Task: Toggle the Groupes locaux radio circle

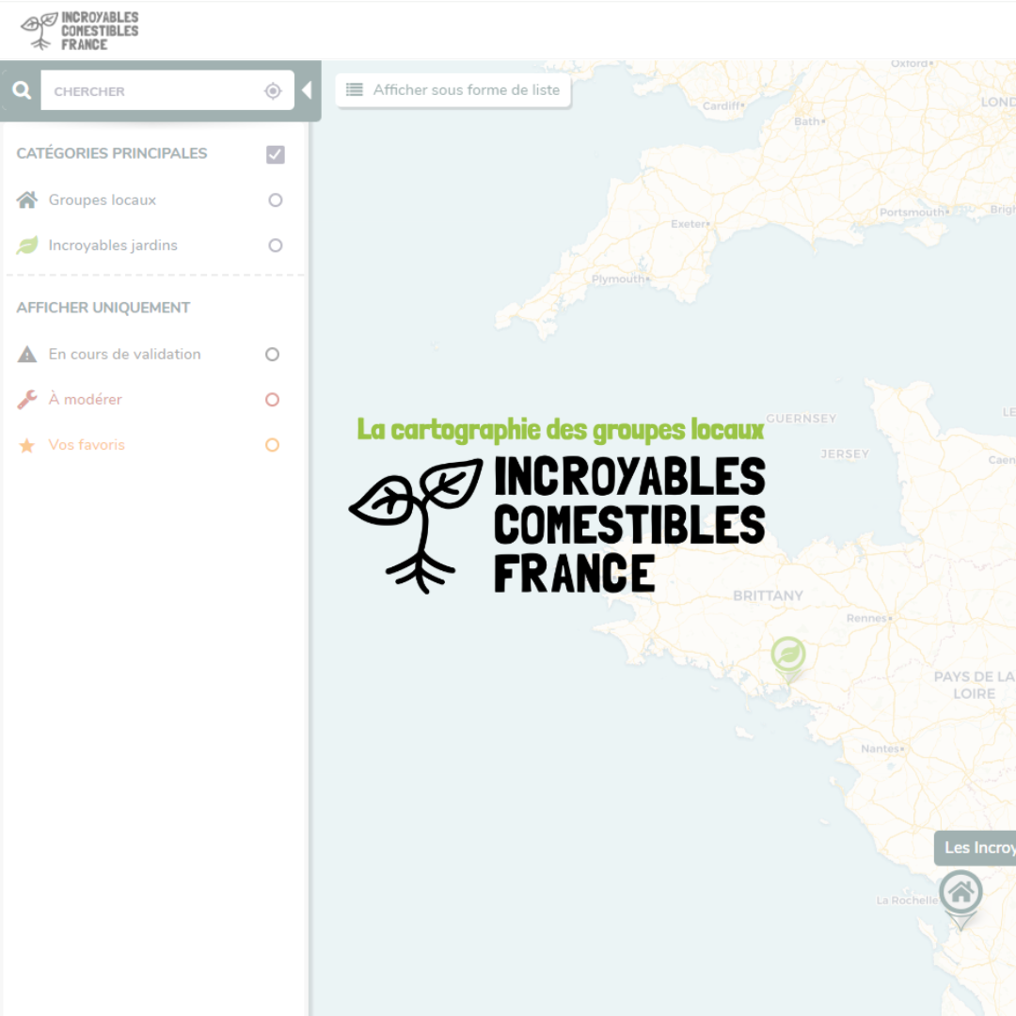Action: coord(276,200)
